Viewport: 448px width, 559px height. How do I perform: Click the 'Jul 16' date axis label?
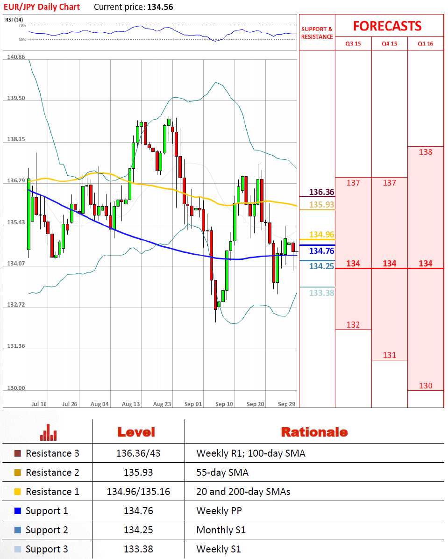pyautogui.click(x=39, y=404)
